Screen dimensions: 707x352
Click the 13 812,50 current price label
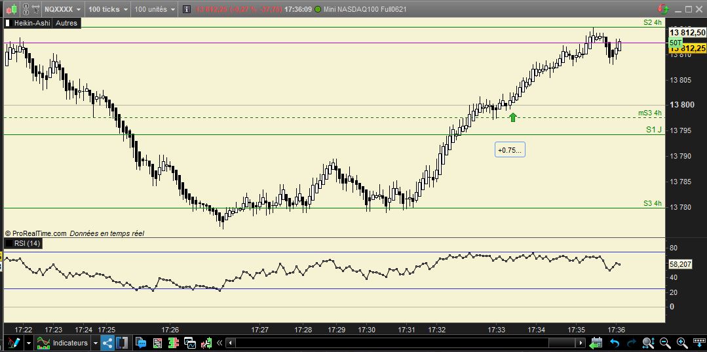click(x=687, y=33)
